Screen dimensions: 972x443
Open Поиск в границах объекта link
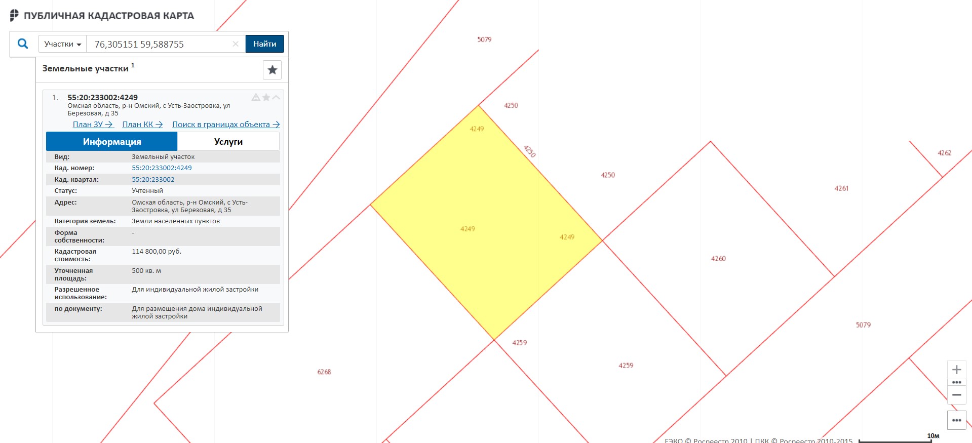[226, 125]
